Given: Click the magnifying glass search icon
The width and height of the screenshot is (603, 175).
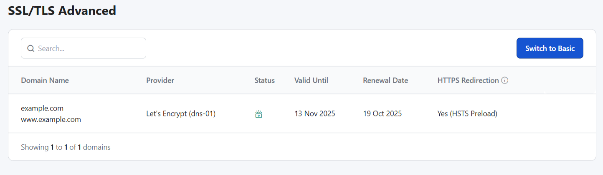Looking at the screenshot, I should point(30,49).
